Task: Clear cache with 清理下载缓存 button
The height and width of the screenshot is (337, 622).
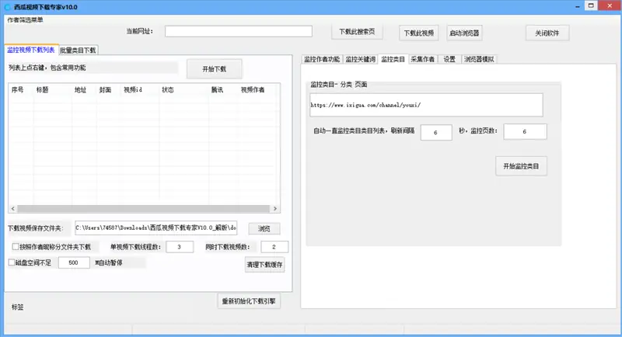Action: pyautogui.click(x=264, y=265)
